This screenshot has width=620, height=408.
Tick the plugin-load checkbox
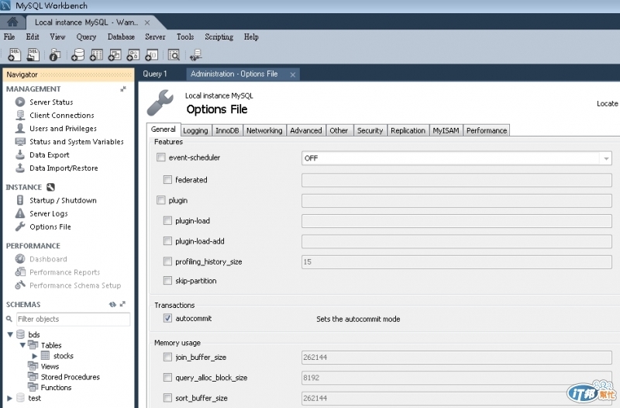pos(167,220)
